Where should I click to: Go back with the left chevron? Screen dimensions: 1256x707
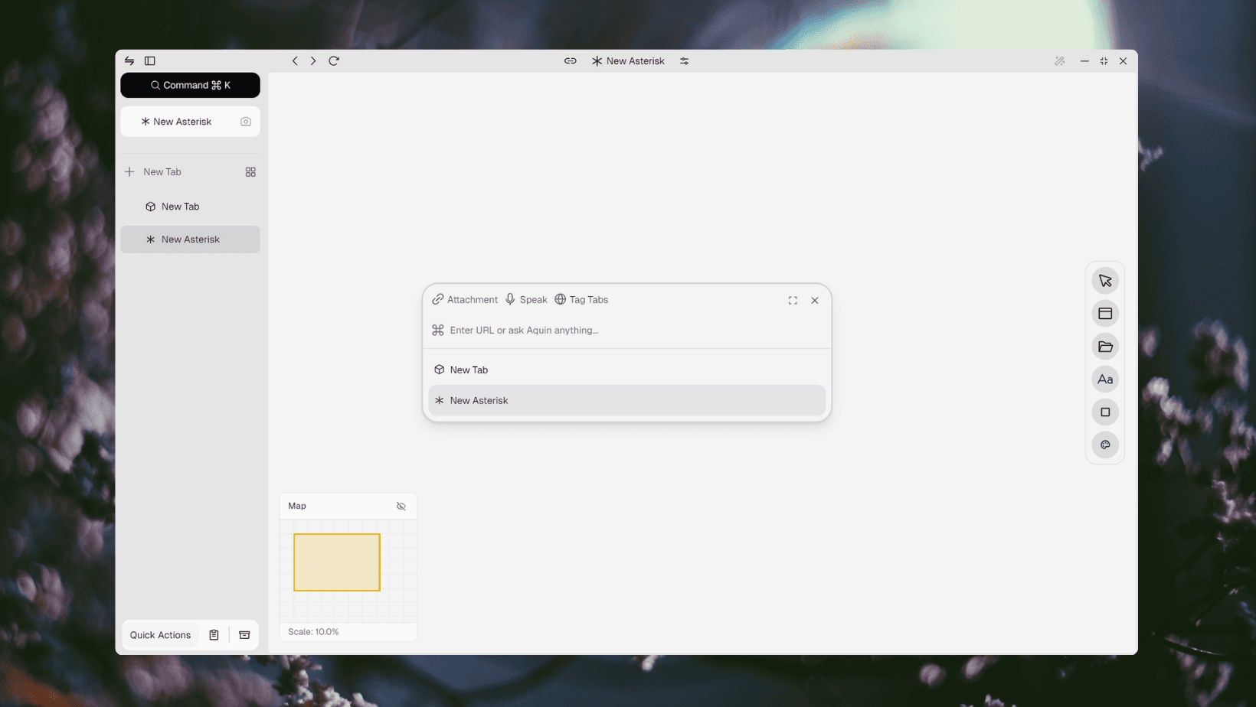click(x=295, y=60)
